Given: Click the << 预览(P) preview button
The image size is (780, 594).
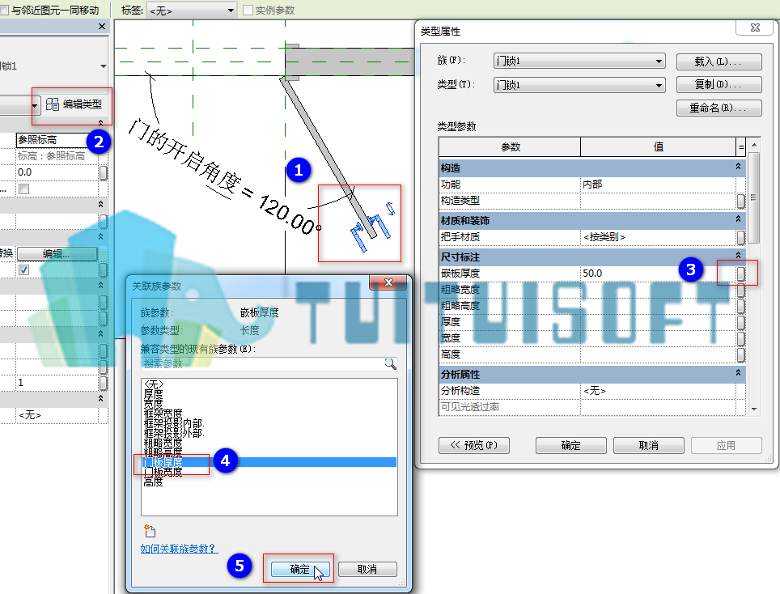Looking at the screenshot, I should coord(474,445).
